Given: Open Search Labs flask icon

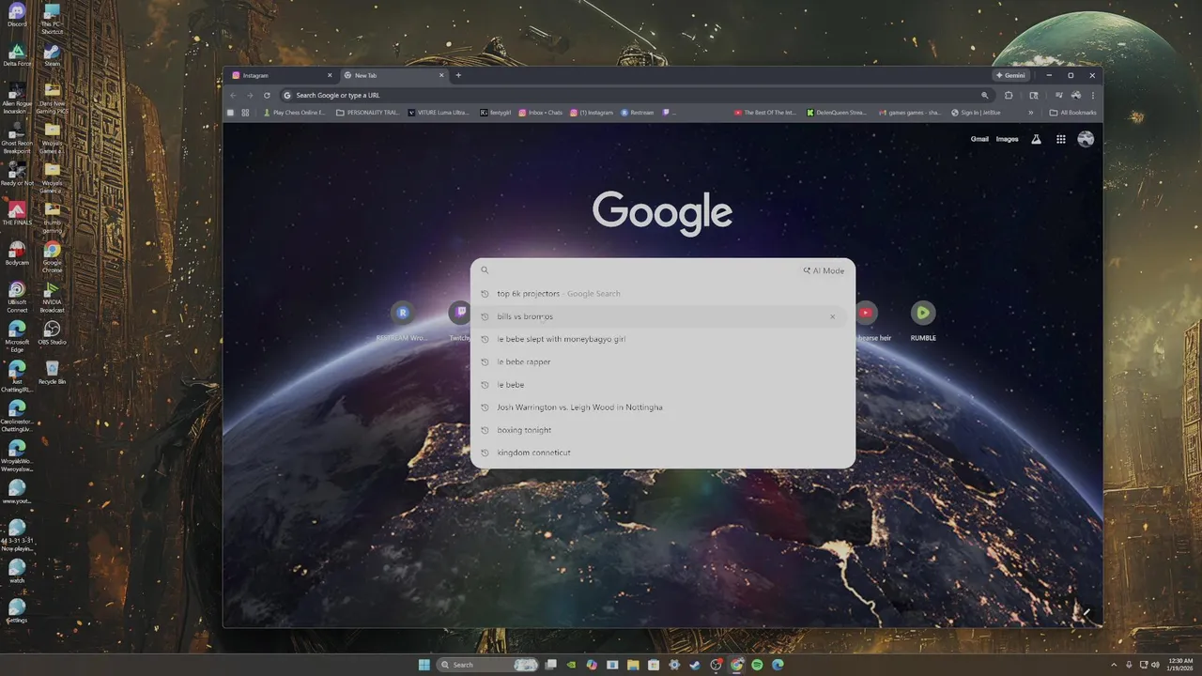Looking at the screenshot, I should [x=1036, y=139].
